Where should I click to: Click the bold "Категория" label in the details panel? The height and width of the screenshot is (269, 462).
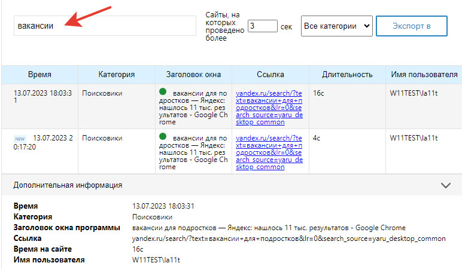tap(33, 217)
